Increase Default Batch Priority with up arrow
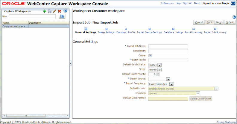Screen dimensions: 237x124 (x=158, y=73)
